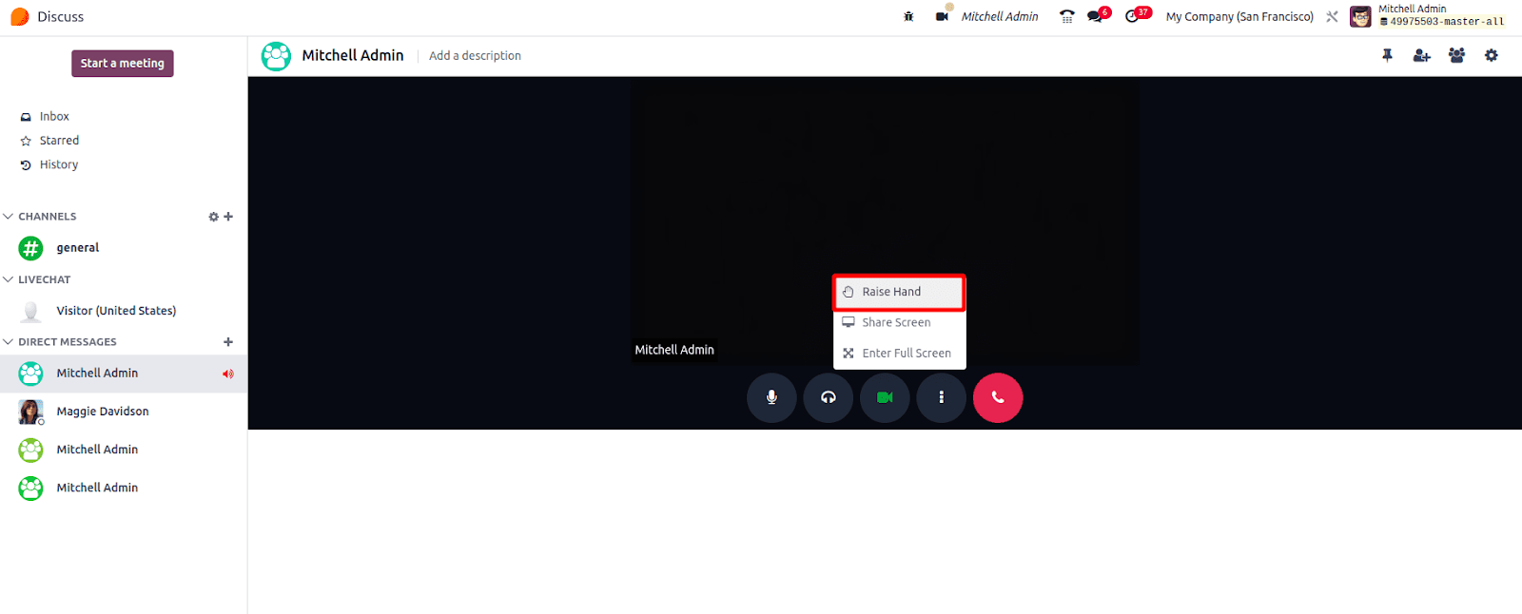The image size is (1522, 614).
Task: Click the Mitchell Admin call label in the top bar
Action: [1000, 16]
